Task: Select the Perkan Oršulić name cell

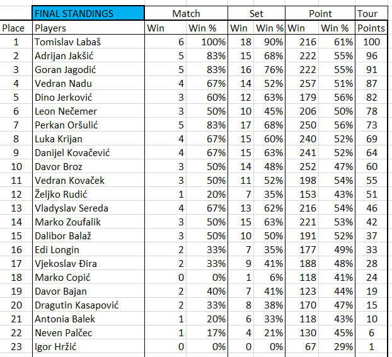Action: pyautogui.click(x=88, y=125)
